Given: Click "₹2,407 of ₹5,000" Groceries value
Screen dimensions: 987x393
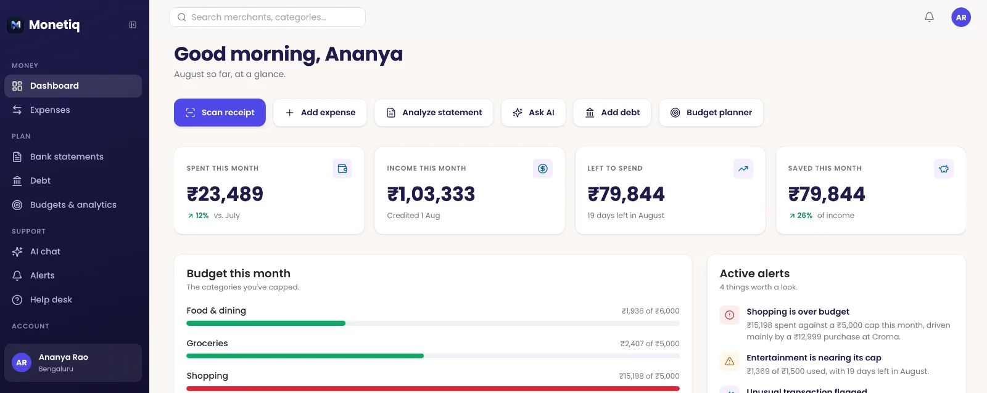Looking at the screenshot, I should click(650, 344).
